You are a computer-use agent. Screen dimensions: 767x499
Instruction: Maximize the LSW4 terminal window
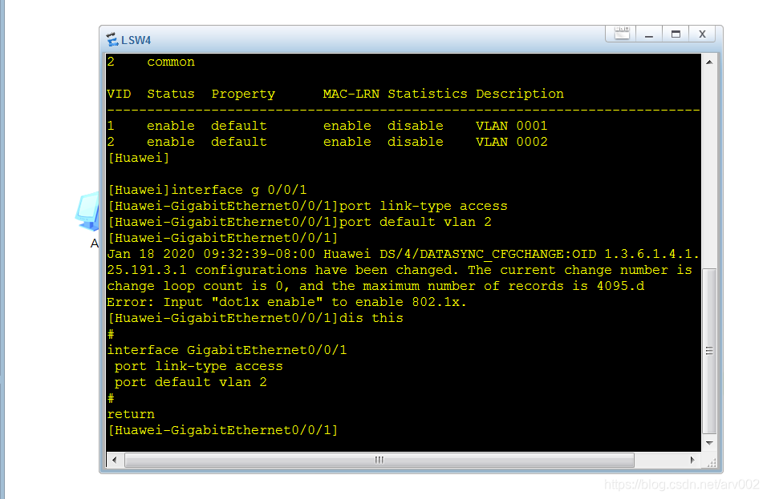click(x=676, y=34)
